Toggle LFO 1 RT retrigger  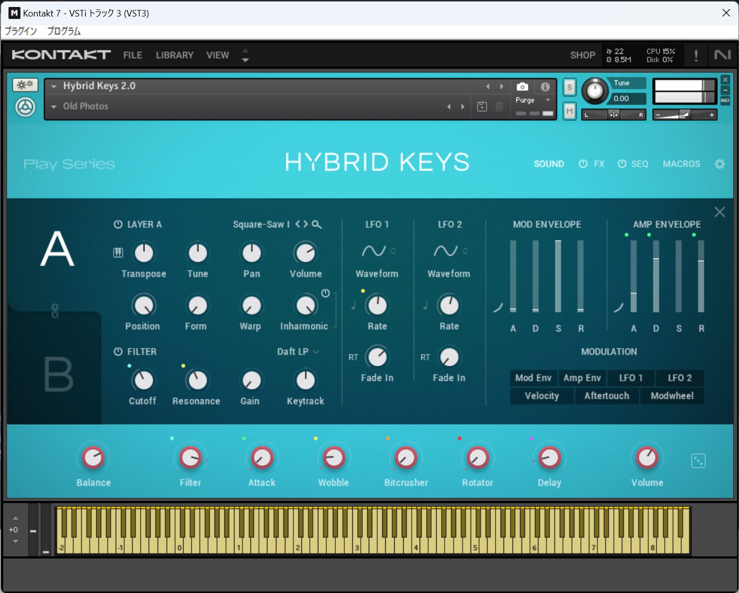(x=353, y=357)
